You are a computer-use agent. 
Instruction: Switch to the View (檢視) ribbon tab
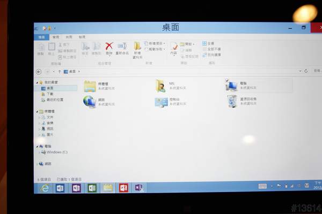[x=82, y=37]
